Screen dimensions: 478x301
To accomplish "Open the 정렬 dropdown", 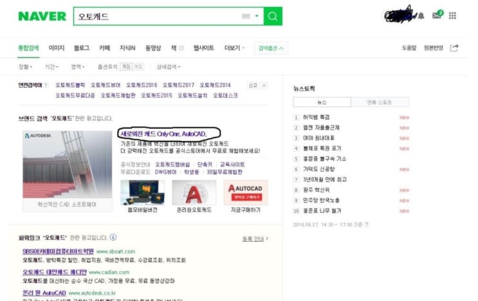I will pyautogui.click(x=25, y=67).
